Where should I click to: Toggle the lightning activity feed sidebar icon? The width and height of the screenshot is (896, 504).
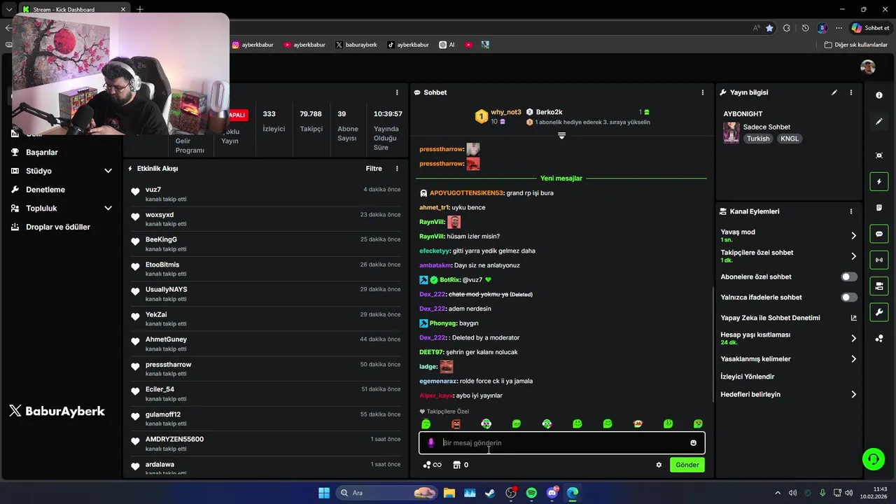pyautogui.click(x=879, y=182)
